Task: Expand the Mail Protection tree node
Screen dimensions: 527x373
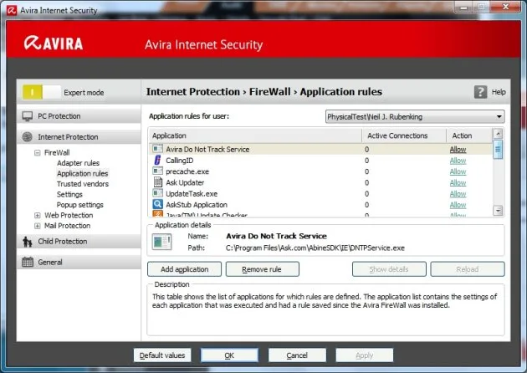Action: [x=38, y=226]
